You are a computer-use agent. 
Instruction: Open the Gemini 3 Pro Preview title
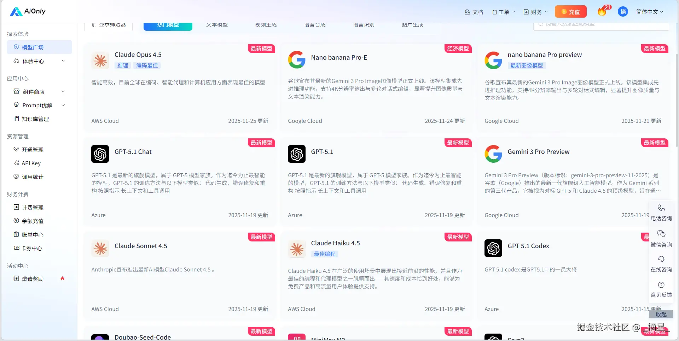(x=539, y=152)
